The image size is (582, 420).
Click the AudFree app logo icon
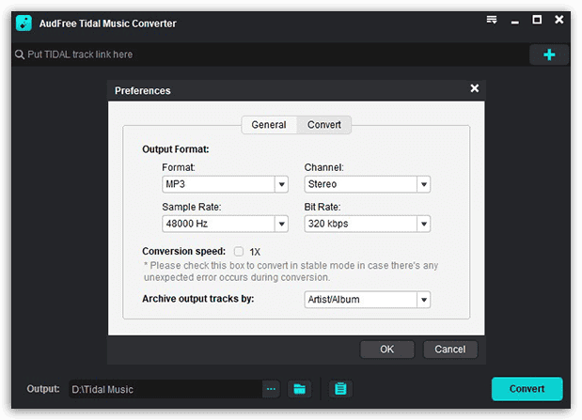[24, 23]
